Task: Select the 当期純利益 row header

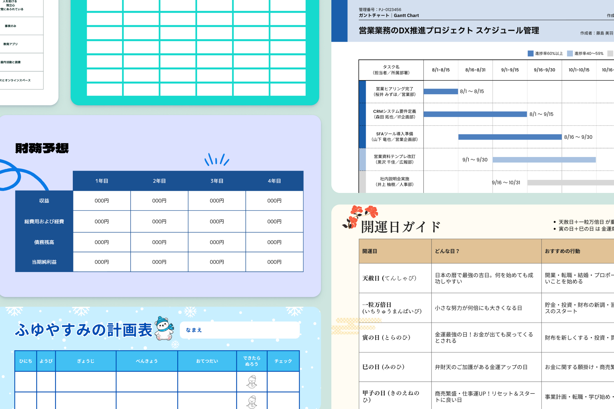Action: (x=44, y=262)
